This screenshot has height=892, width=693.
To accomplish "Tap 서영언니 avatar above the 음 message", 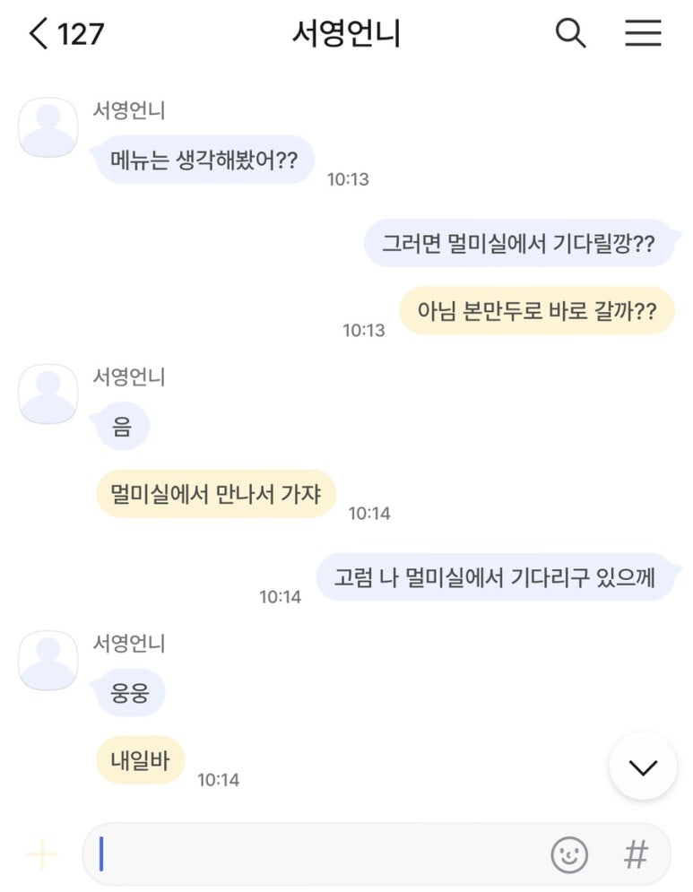I will click(x=48, y=394).
